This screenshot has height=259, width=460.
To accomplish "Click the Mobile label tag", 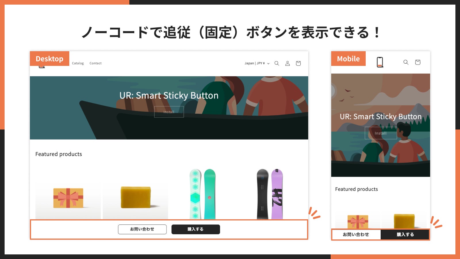I will point(348,59).
